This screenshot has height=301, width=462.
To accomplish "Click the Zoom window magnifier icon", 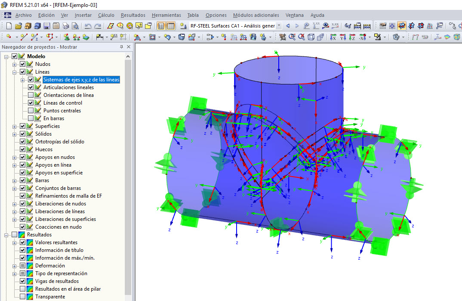I will click(x=292, y=37).
